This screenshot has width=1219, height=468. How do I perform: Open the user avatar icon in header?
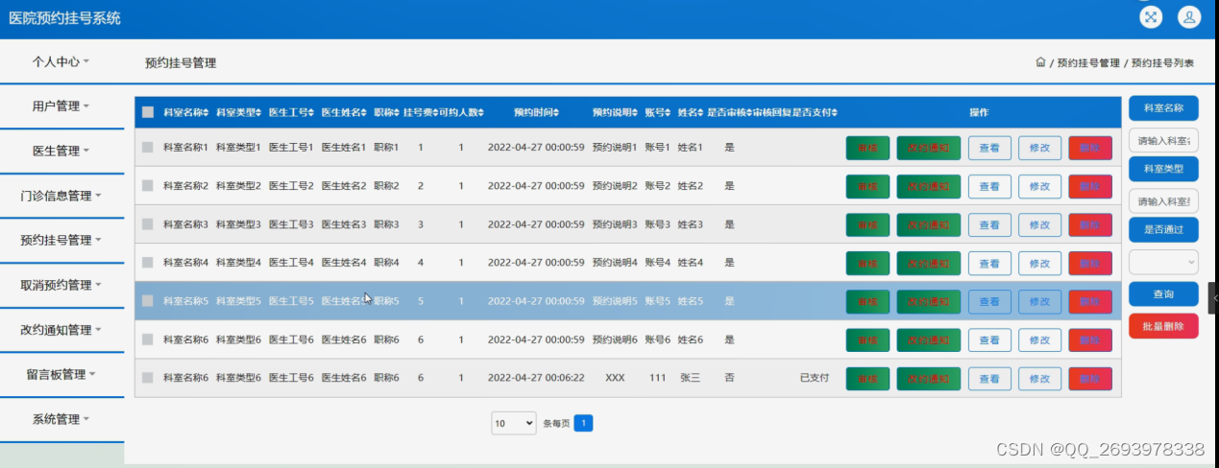(1189, 17)
